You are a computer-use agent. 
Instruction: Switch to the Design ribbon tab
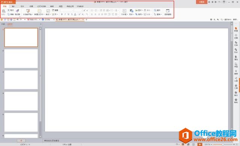click(22, 6)
